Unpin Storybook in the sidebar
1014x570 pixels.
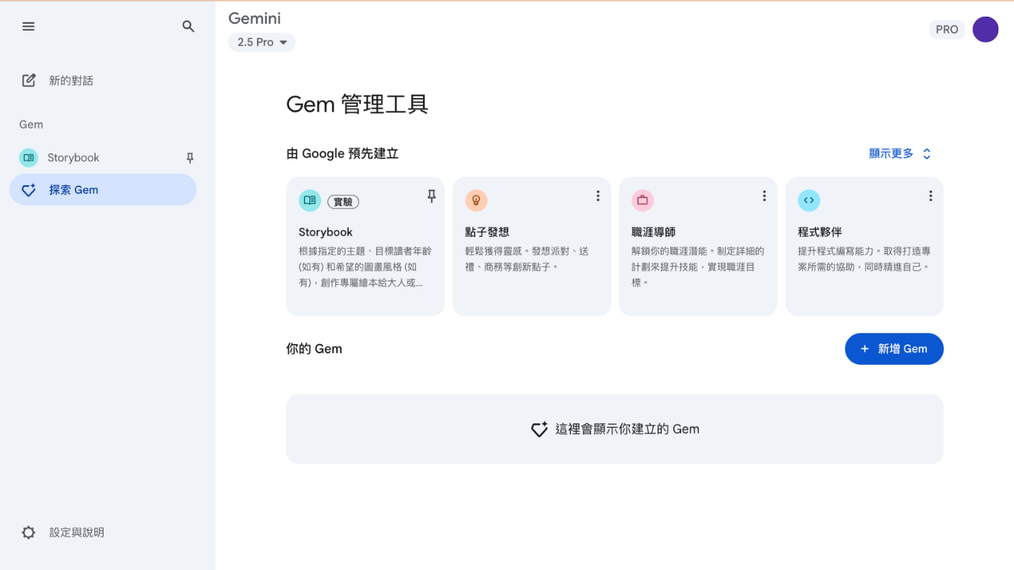pos(189,158)
